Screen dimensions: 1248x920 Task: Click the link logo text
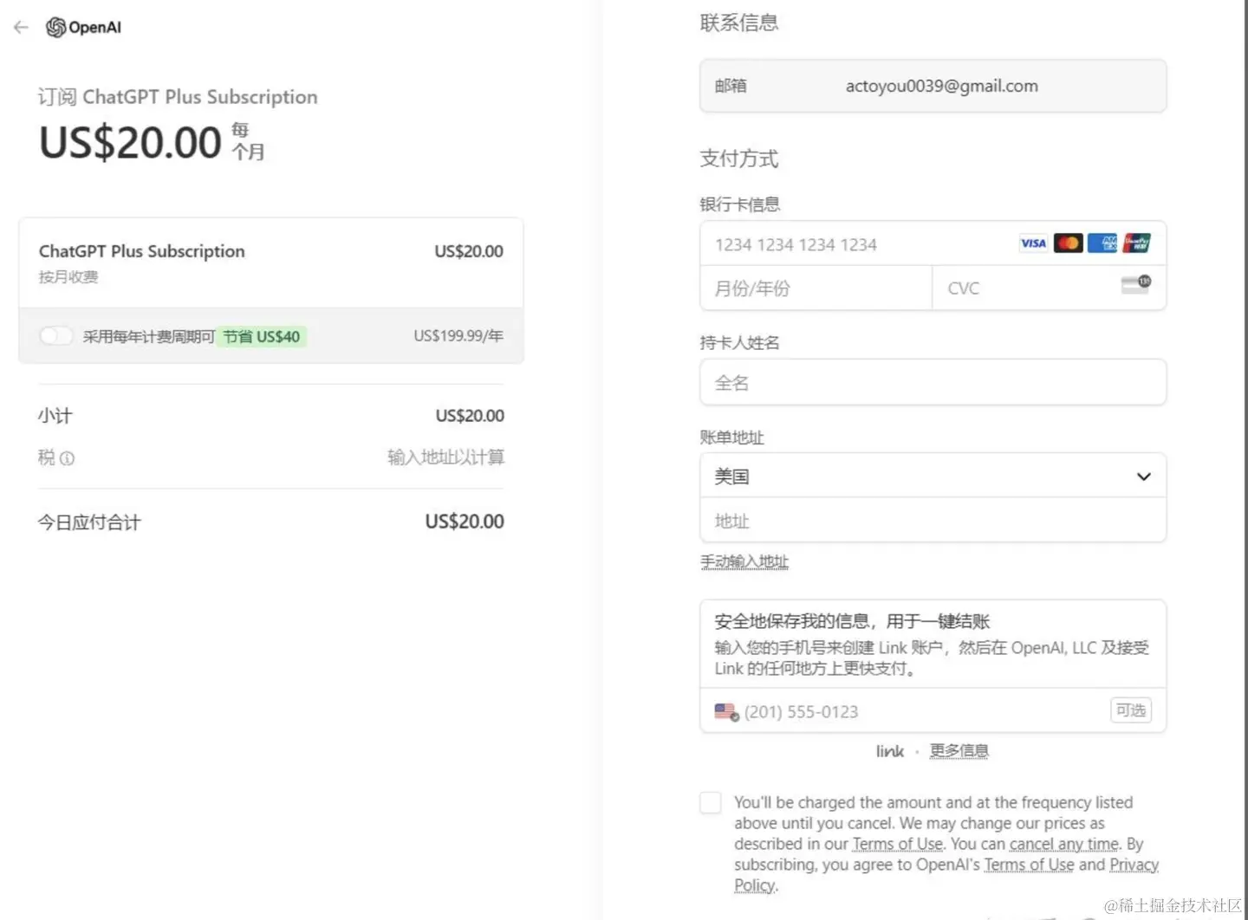pos(890,751)
